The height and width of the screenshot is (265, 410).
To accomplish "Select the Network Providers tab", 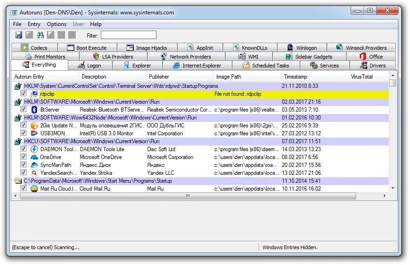I will coord(186,57).
